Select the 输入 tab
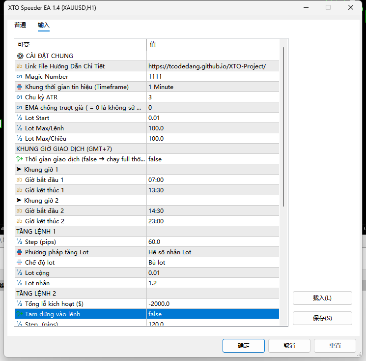366x361 pixels. [43, 25]
